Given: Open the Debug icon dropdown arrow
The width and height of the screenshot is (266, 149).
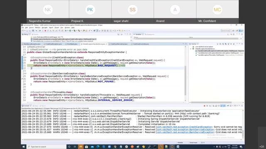Looking at the screenshot, I should click(68, 31).
